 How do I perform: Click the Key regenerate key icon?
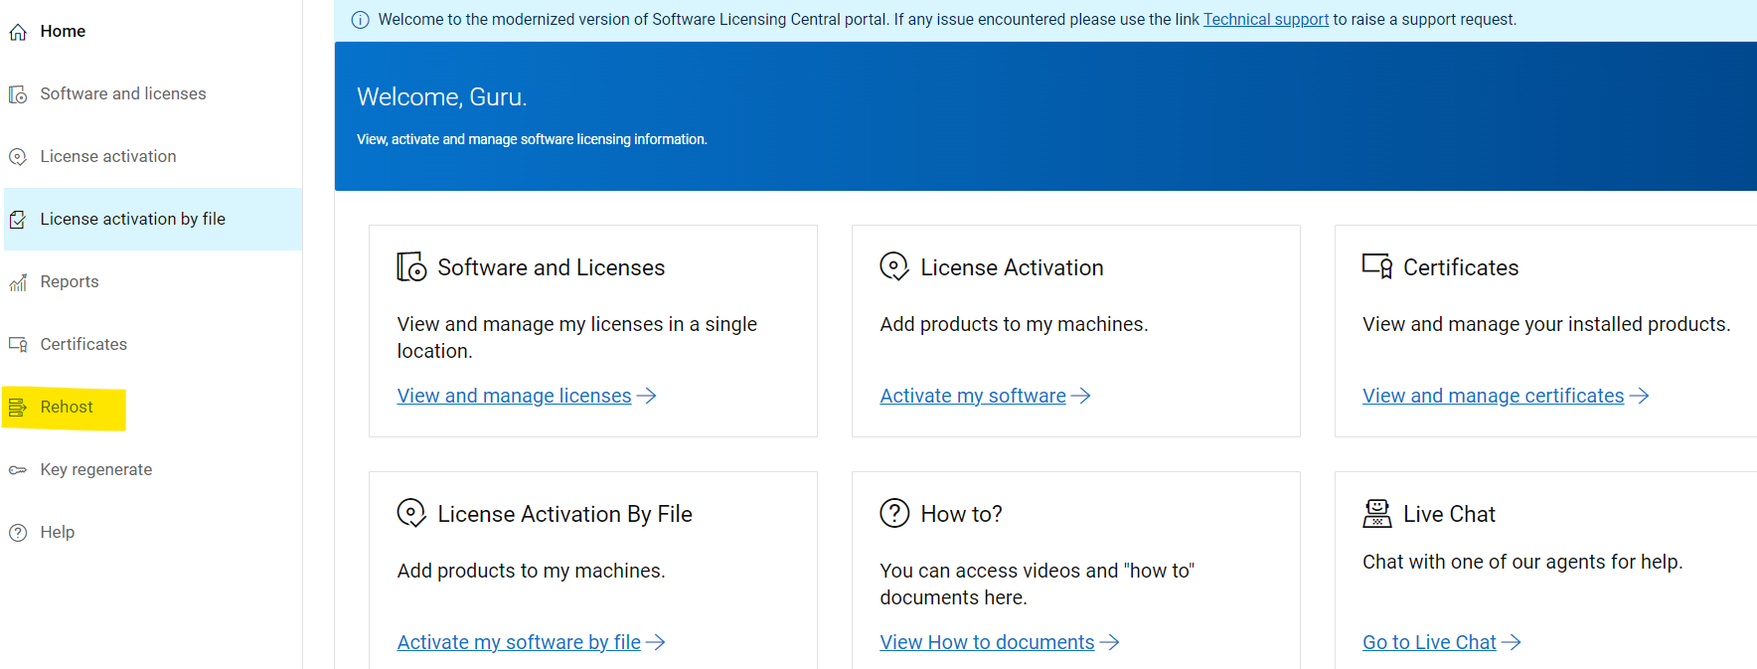point(18,470)
